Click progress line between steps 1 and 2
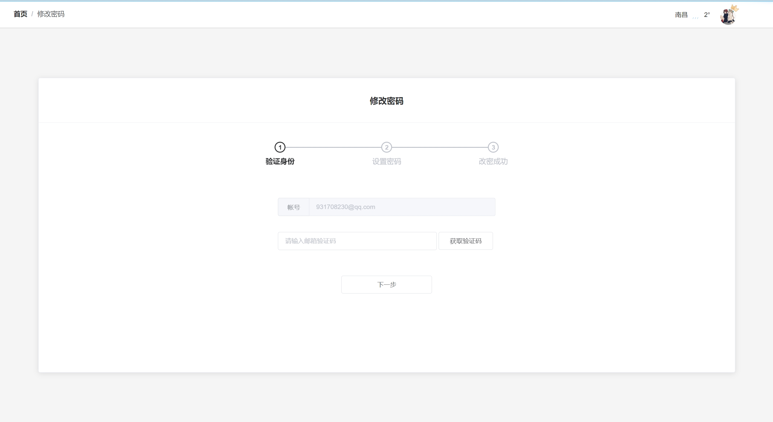 (x=333, y=147)
